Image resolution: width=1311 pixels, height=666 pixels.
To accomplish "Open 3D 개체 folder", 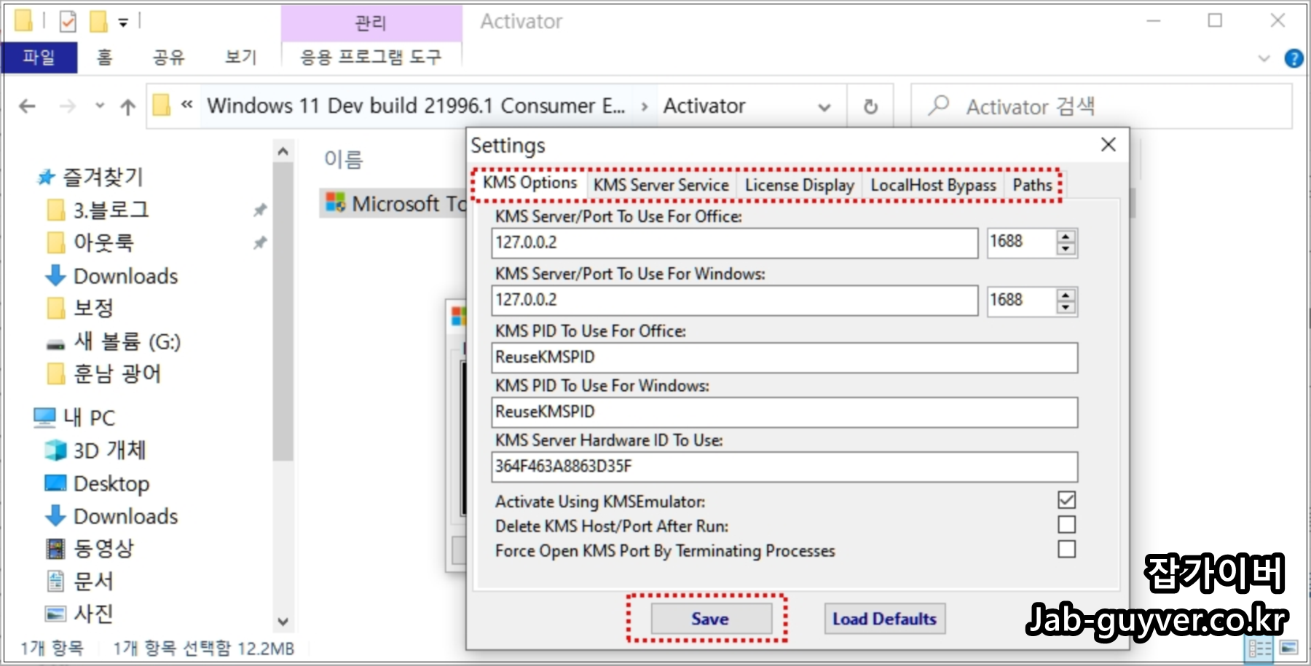I will point(109,451).
